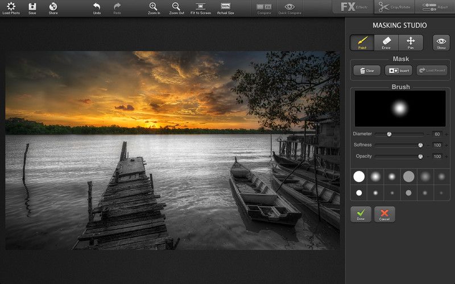Click the Load Photo icon

11,8
